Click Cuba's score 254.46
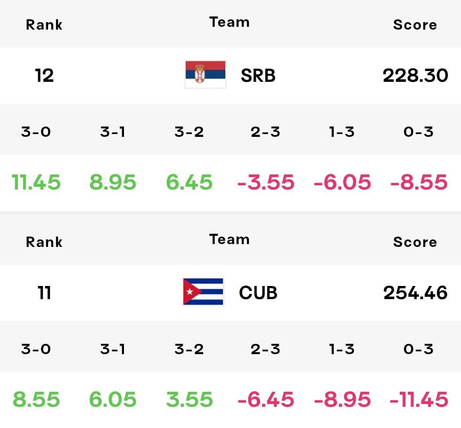Image resolution: width=461 pixels, height=428 pixels. click(415, 293)
